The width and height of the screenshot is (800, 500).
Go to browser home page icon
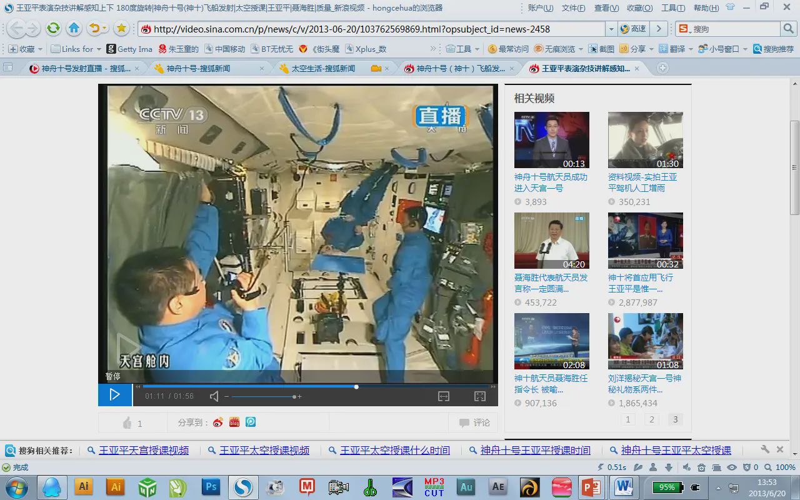point(74,28)
